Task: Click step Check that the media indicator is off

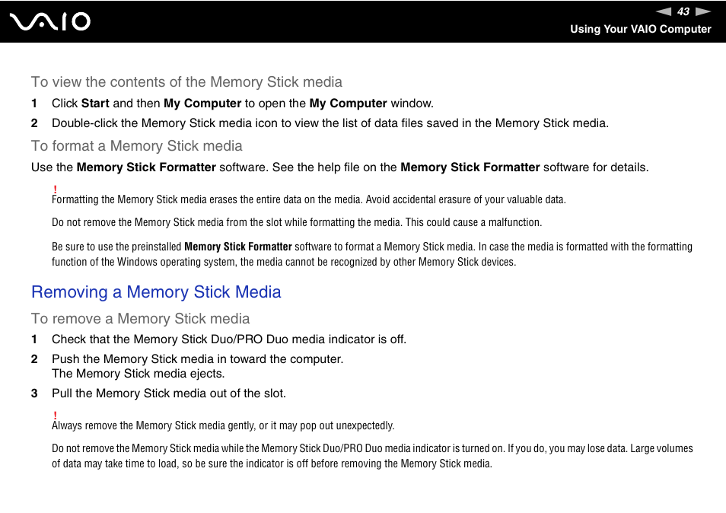Action: 229,339
